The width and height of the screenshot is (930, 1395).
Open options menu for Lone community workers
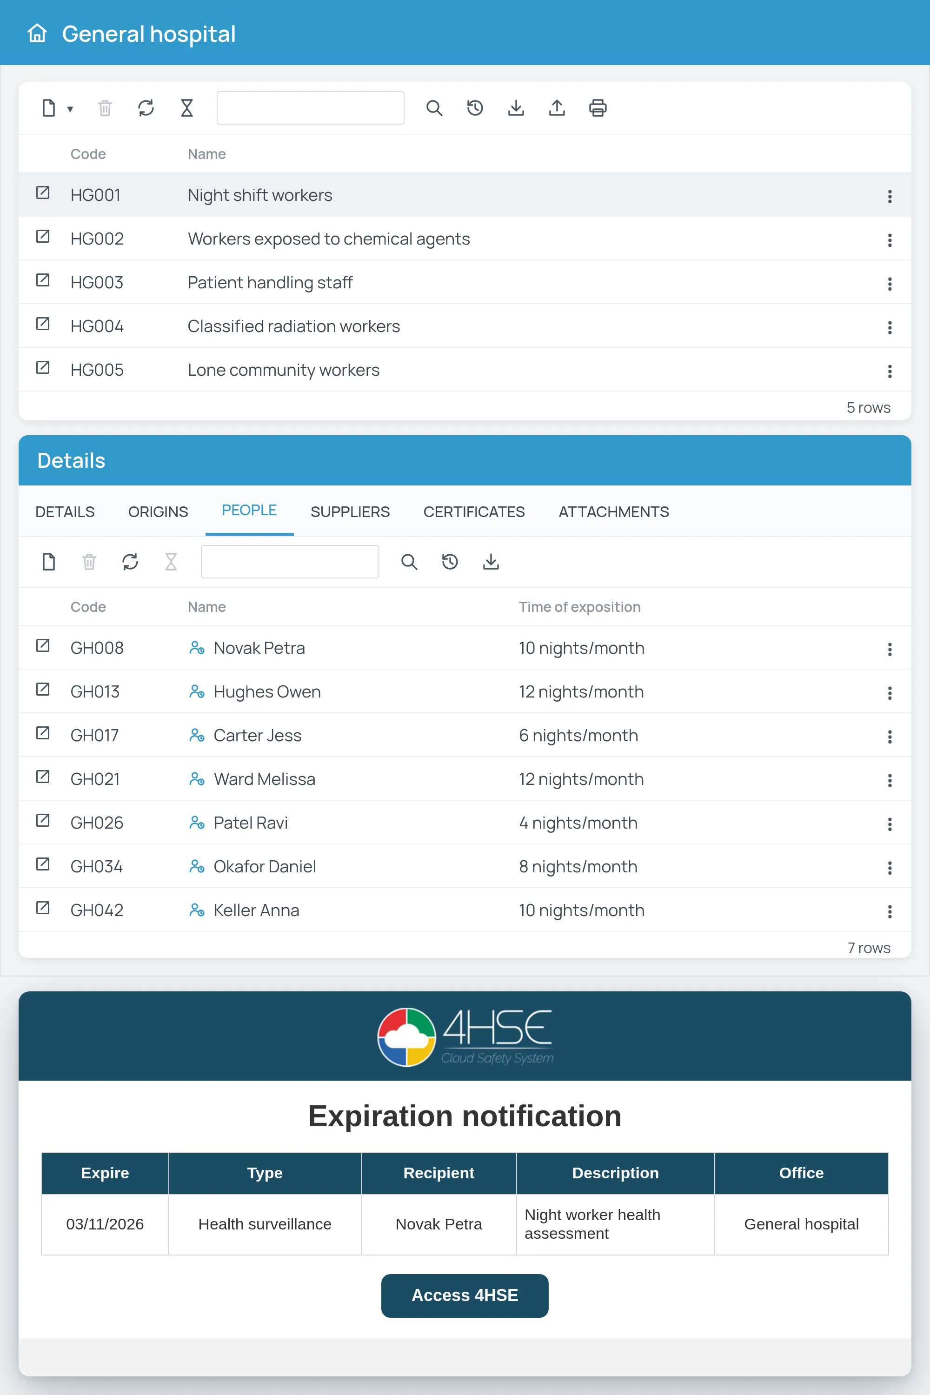click(890, 371)
